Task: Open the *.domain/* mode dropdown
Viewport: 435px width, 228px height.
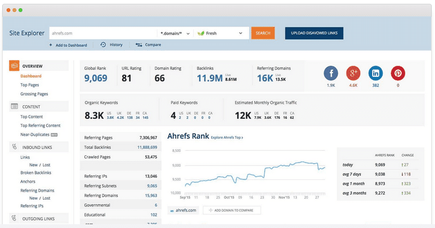Action: pos(175,33)
